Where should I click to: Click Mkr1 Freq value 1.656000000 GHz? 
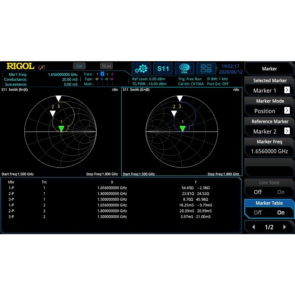click(63, 74)
